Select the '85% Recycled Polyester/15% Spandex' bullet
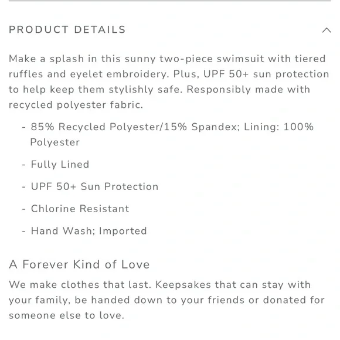 172,134
